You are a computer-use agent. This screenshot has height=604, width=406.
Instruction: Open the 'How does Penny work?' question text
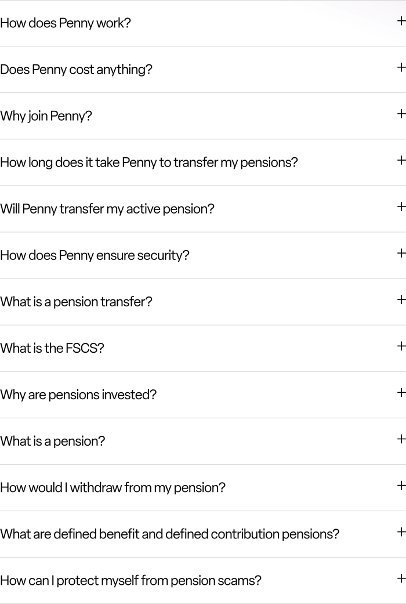[66, 23]
